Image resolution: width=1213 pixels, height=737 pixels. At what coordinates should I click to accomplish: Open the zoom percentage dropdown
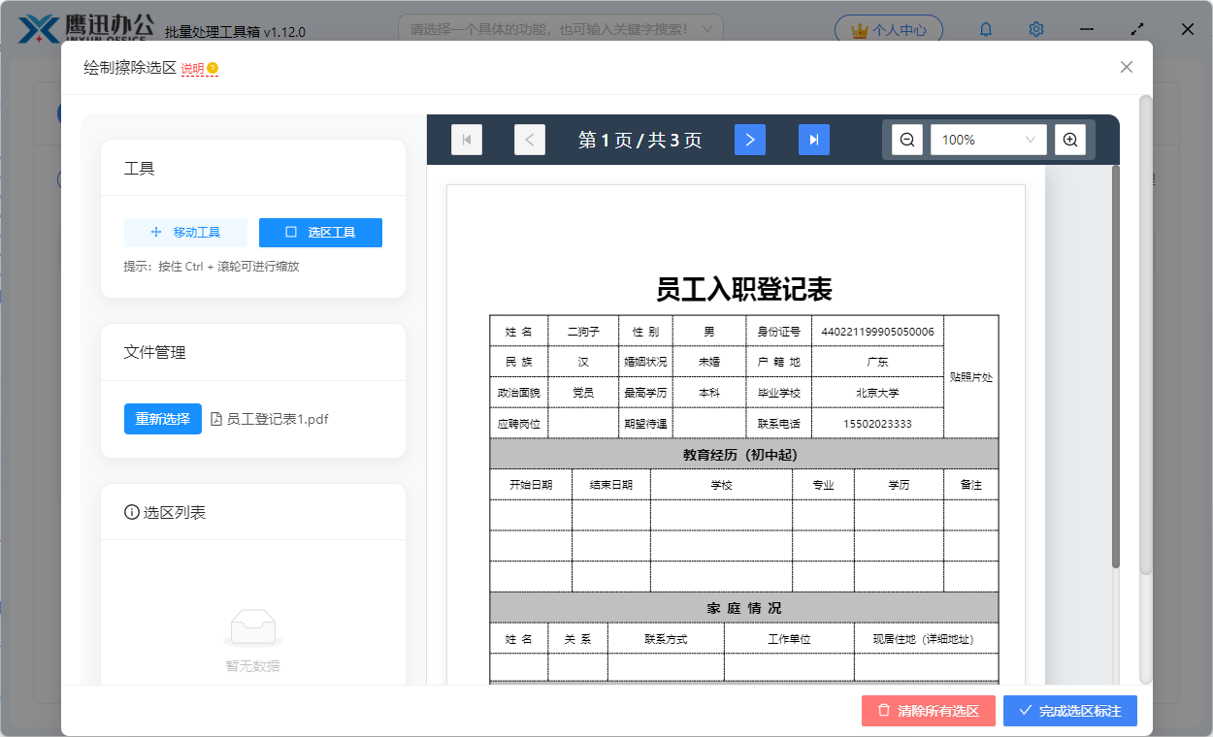click(988, 139)
